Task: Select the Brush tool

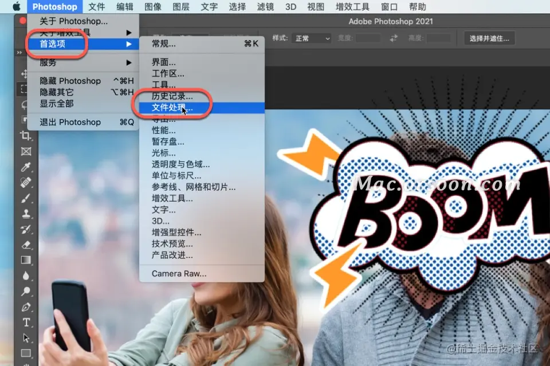Action: (x=26, y=198)
